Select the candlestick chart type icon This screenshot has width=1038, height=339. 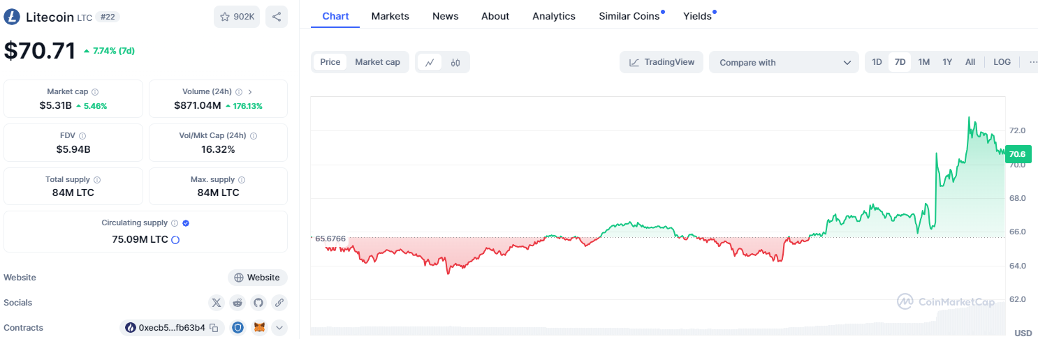pyautogui.click(x=455, y=62)
